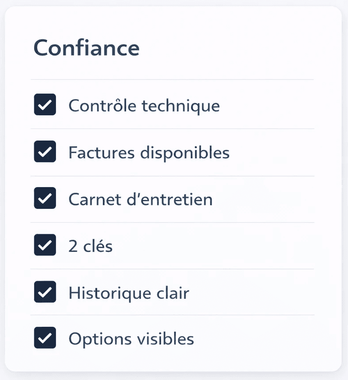Click the Confiance card heading
Image resolution: width=348 pixels, height=380 pixels.
pos(87,48)
